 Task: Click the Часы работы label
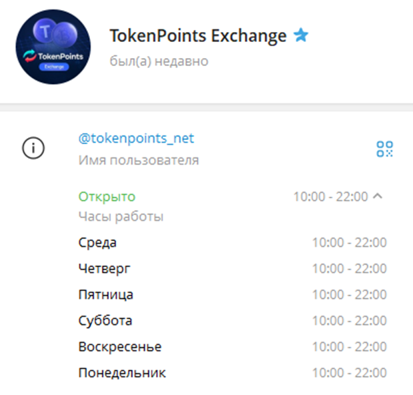click(x=121, y=217)
